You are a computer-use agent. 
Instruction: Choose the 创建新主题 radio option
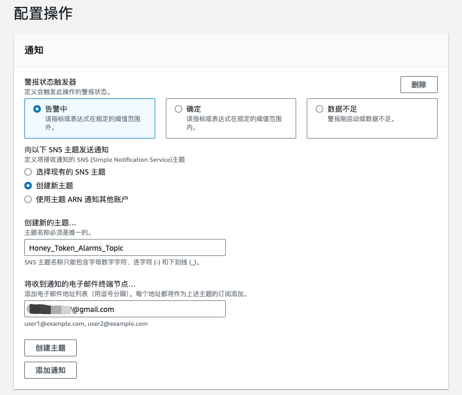(29, 186)
